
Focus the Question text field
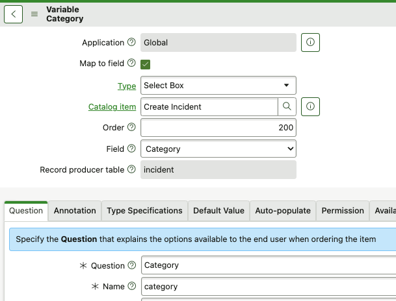[x=267, y=265]
